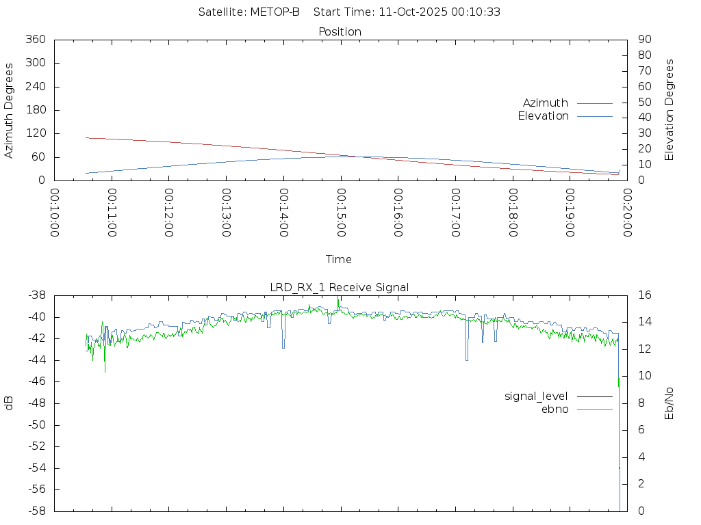Viewport: 701px width, 525px height.
Task: Click the Elevation Degrees axis title
Action: click(670, 110)
